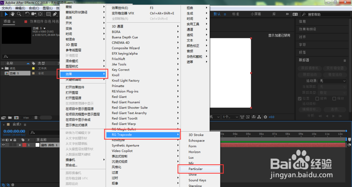The image size is (352, 187).
Task: Open the 合成1 timeline panel menu
Action: [x=25, y=125]
